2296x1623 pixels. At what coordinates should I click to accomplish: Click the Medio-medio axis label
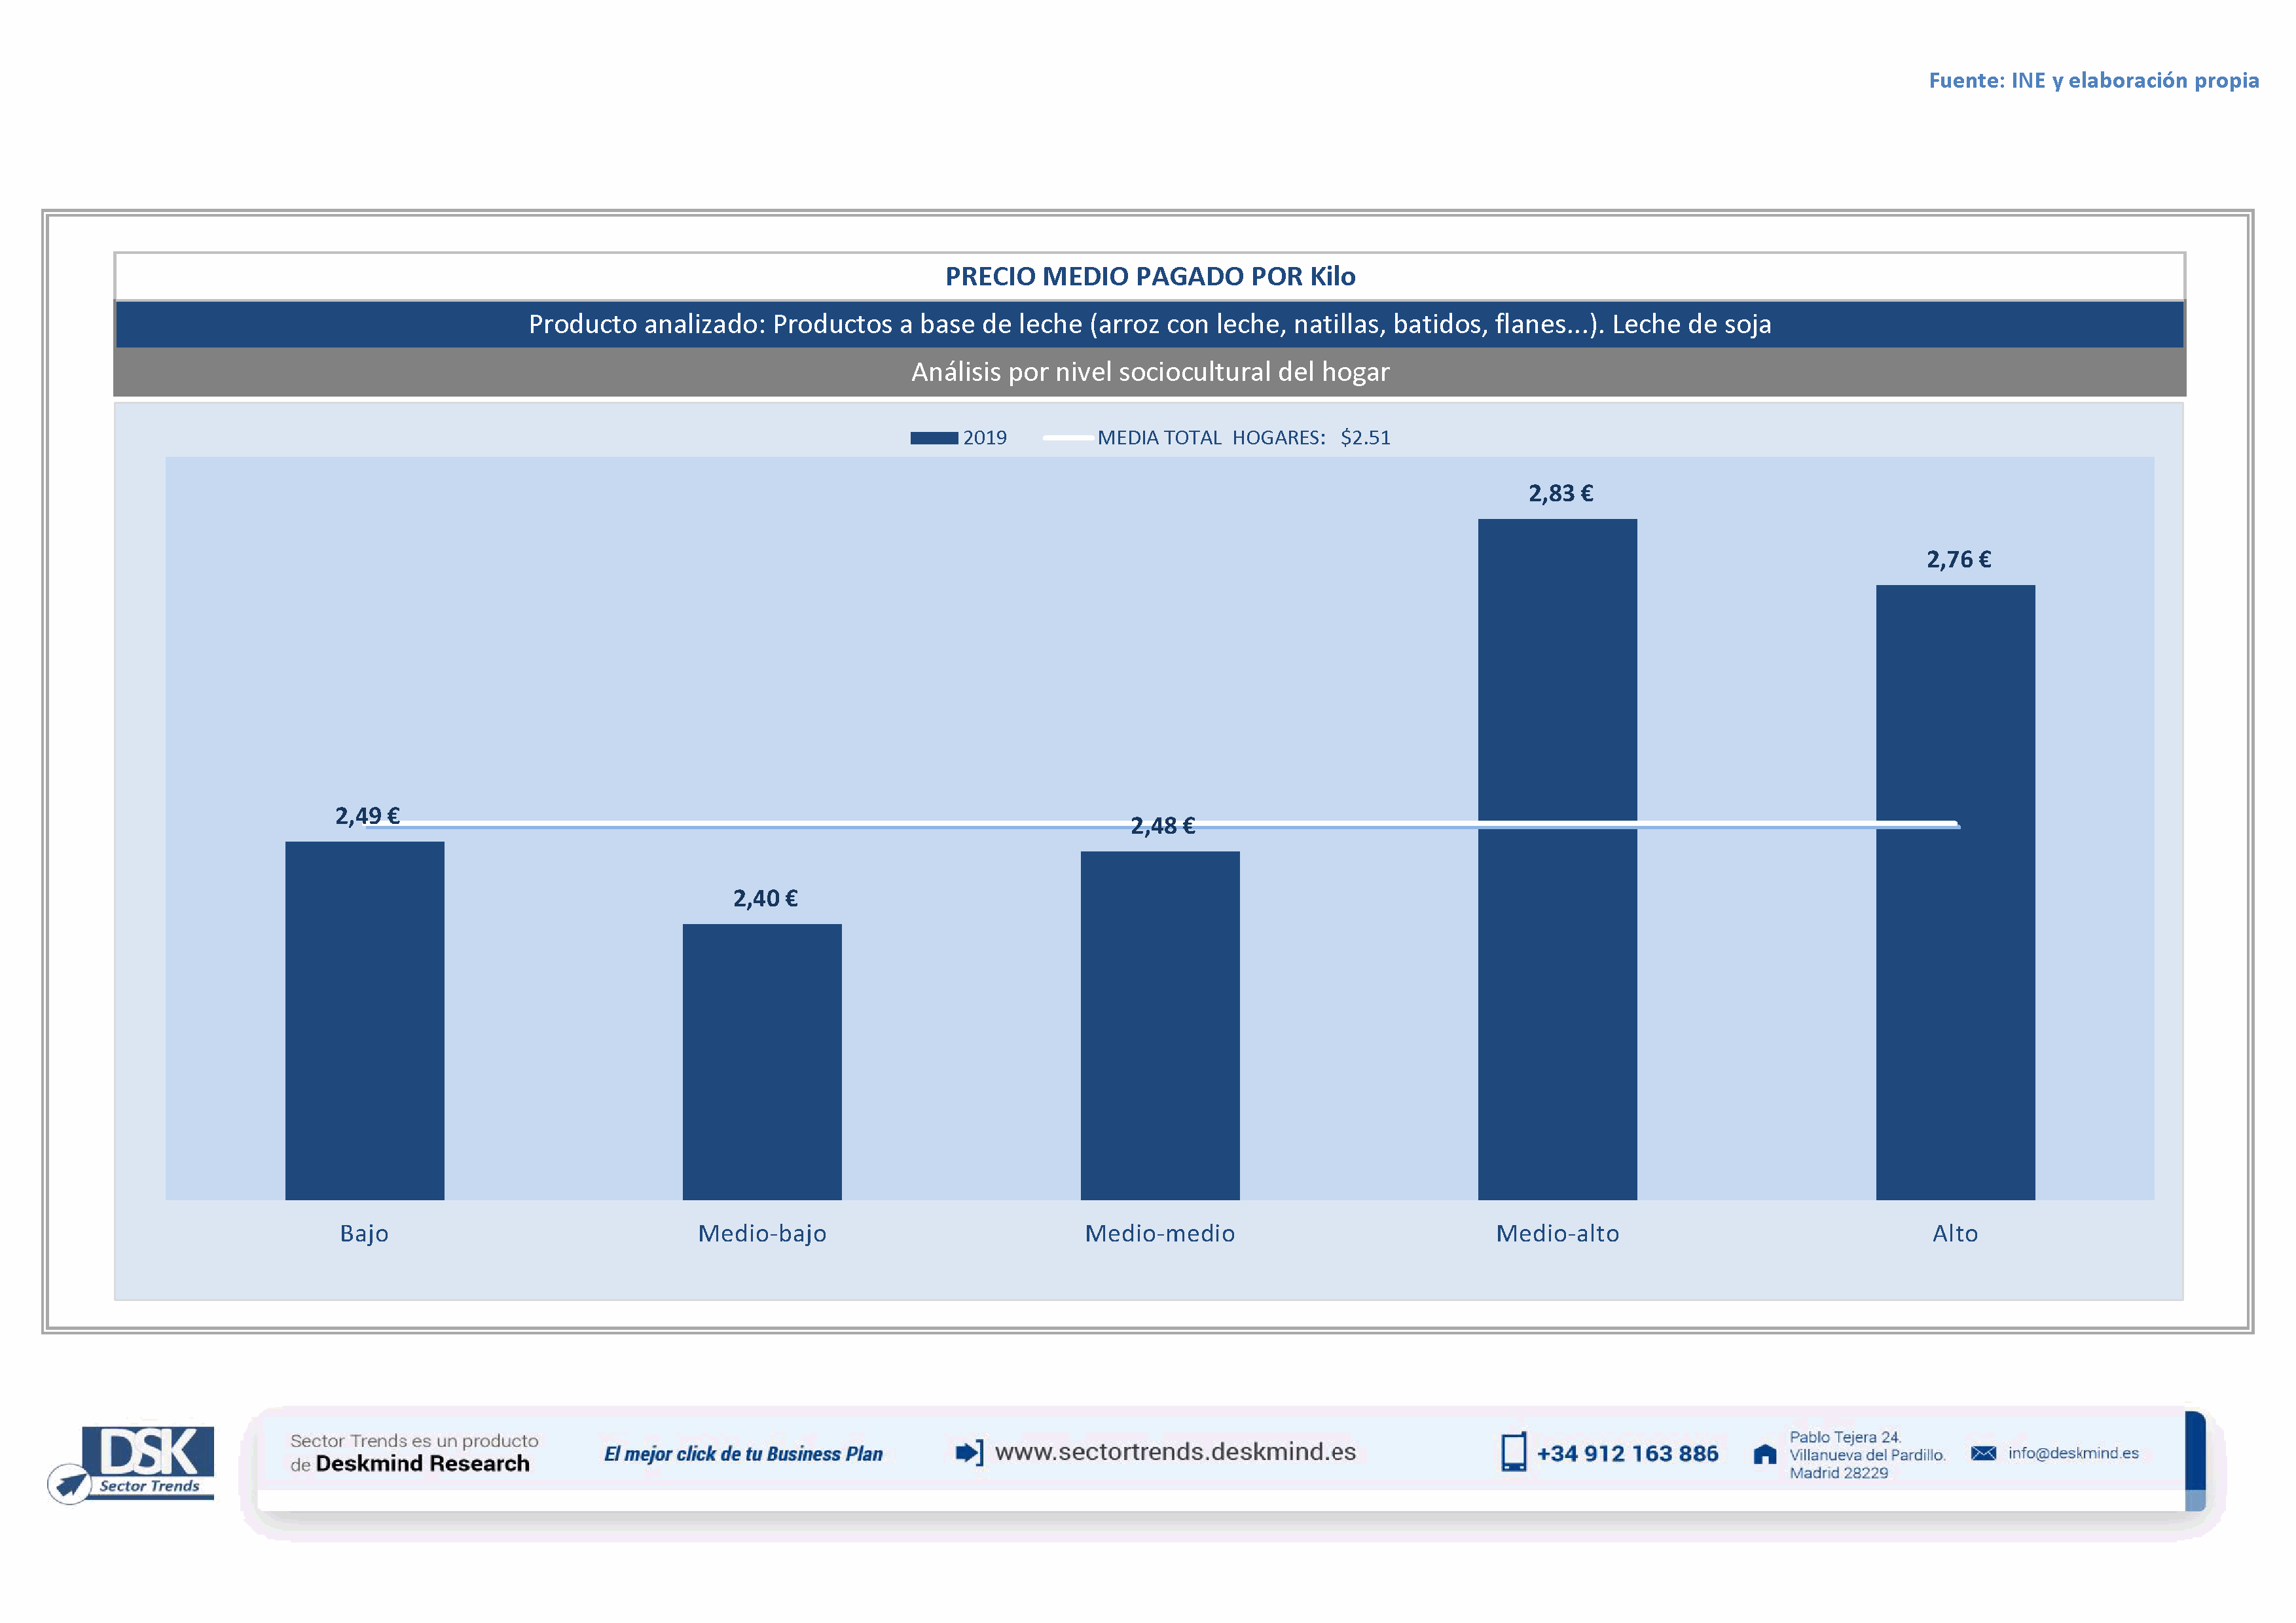[x=1160, y=1233]
